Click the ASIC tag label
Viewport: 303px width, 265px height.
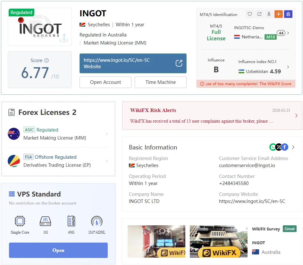pyautogui.click(x=29, y=130)
